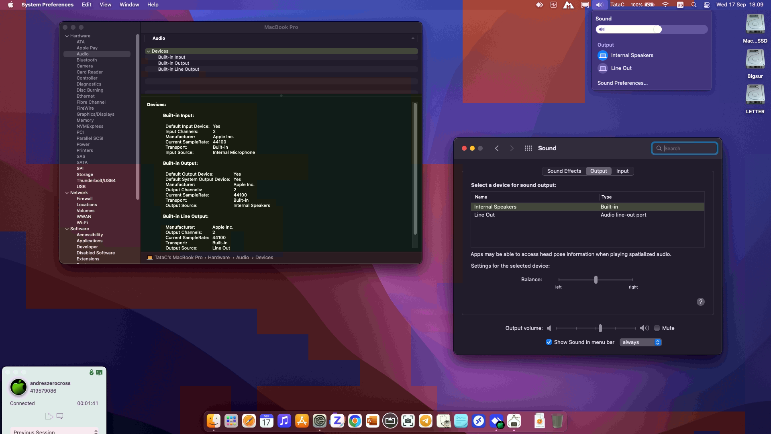
Task: Collapse the Devices disclosure triangle
Action: (148, 51)
